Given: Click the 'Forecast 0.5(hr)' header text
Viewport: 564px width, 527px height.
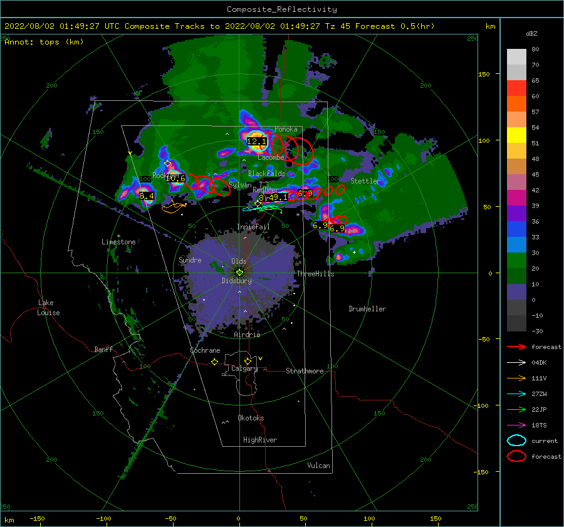Looking at the screenshot, I should click(395, 26).
